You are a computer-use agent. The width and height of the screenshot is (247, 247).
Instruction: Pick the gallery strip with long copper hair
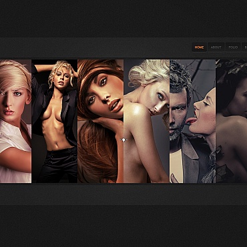click(x=101, y=121)
